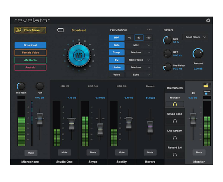Click the Reverb channel fader
The width and height of the screenshot is (223, 182).
150,127
